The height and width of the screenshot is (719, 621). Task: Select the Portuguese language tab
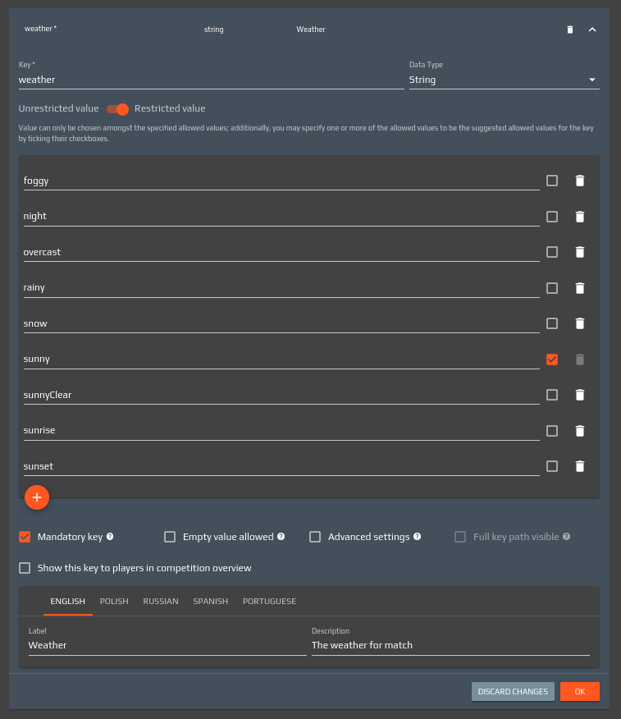pos(269,602)
